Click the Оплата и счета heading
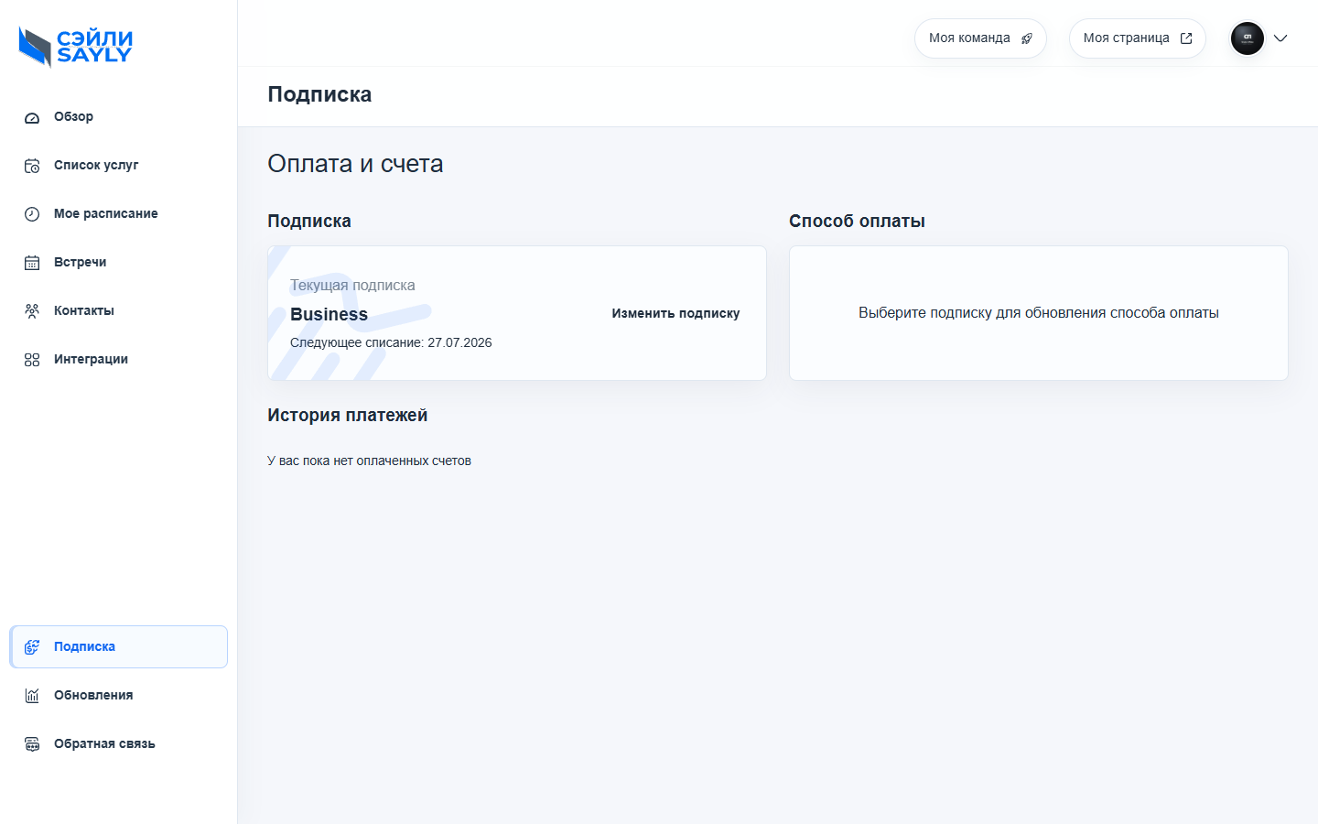This screenshot has height=824, width=1318. tap(355, 164)
